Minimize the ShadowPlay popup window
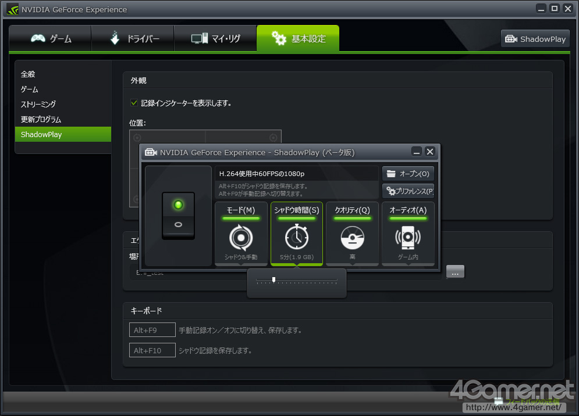Viewport: 579px width, 416px height. coord(417,152)
